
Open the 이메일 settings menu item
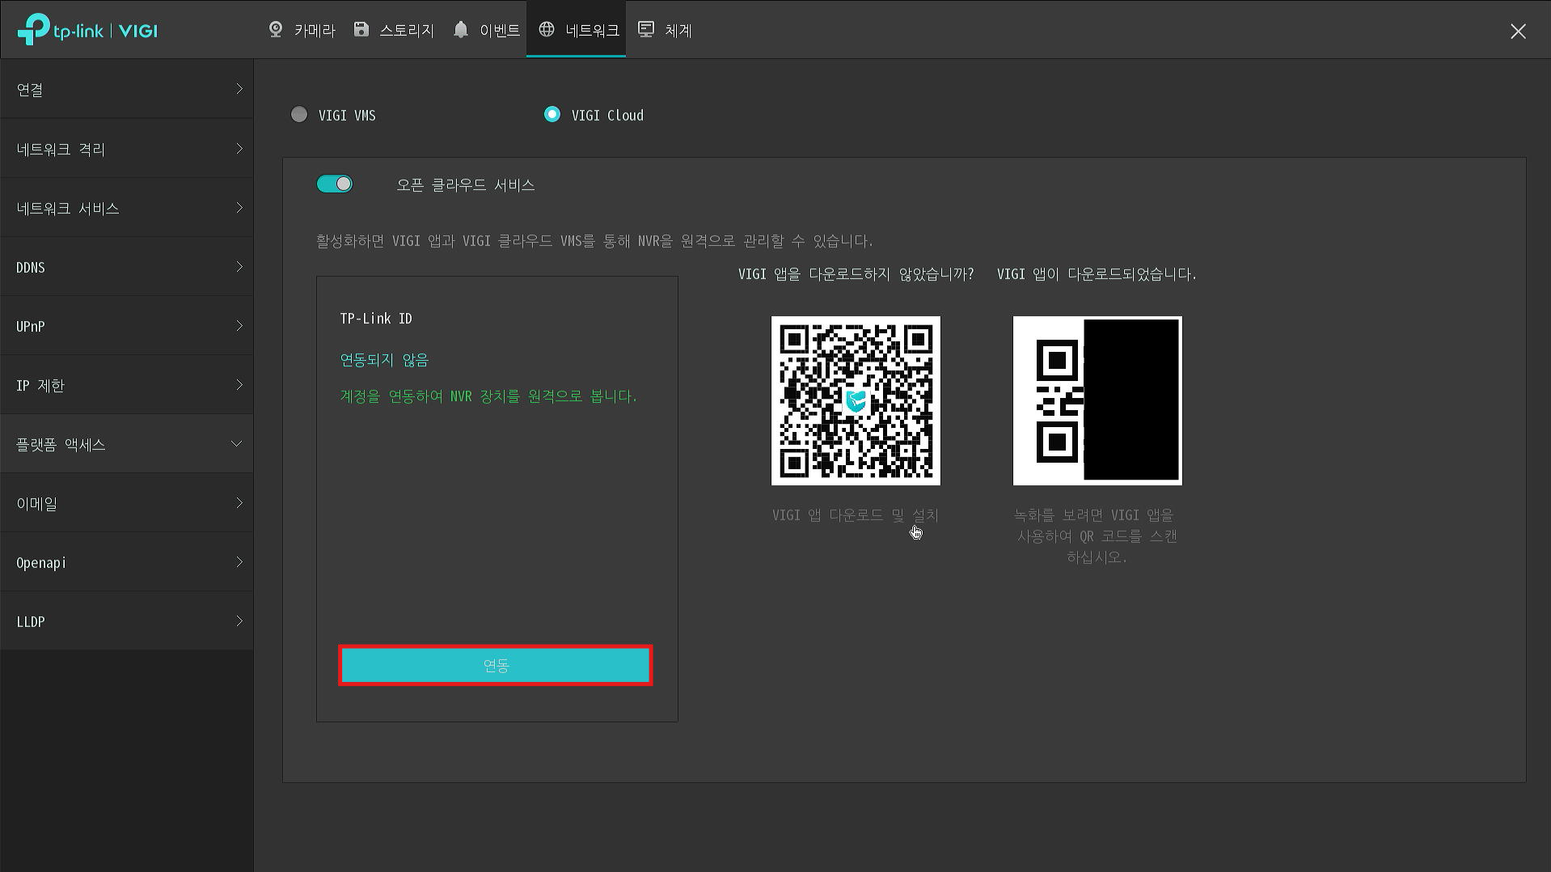pyautogui.click(x=127, y=503)
